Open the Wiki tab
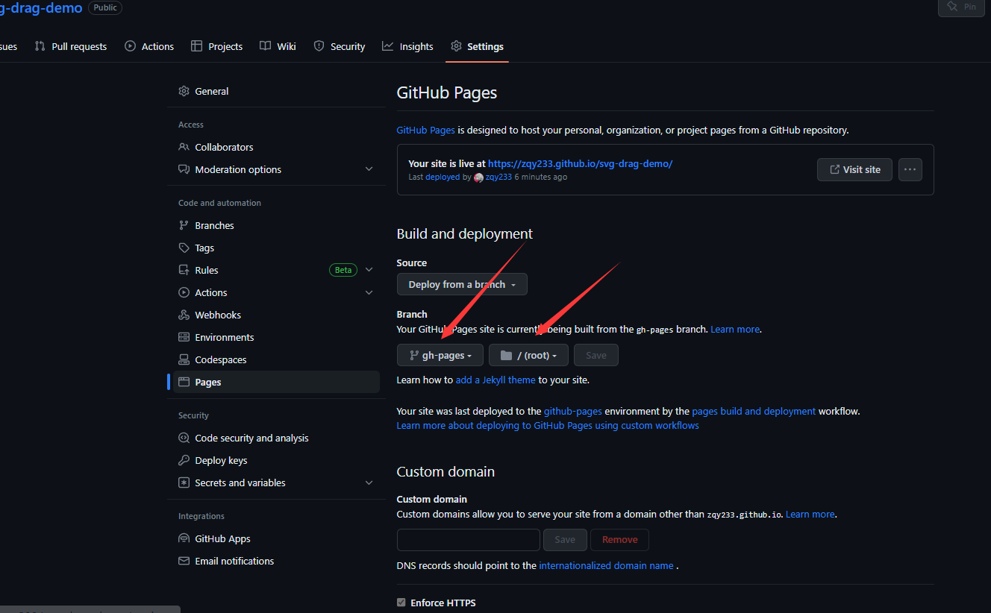The width and height of the screenshot is (991, 613). [x=278, y=46]
